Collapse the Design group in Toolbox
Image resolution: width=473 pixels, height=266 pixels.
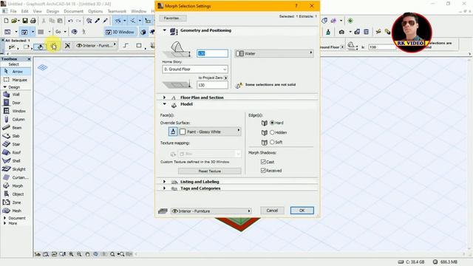tap(4, 87)
